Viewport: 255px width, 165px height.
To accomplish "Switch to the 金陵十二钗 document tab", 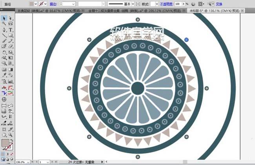I will point(134,11).
